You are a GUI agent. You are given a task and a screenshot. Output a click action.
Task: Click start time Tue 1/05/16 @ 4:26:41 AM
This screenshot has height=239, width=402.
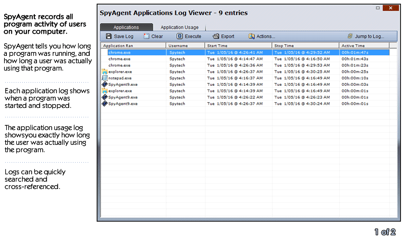(235, 53)
